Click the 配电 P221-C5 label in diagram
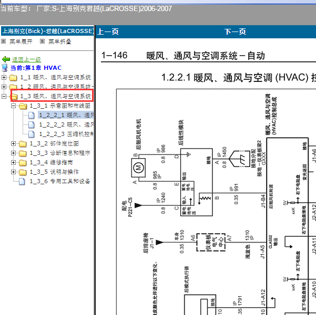 [x=128, y=207]
